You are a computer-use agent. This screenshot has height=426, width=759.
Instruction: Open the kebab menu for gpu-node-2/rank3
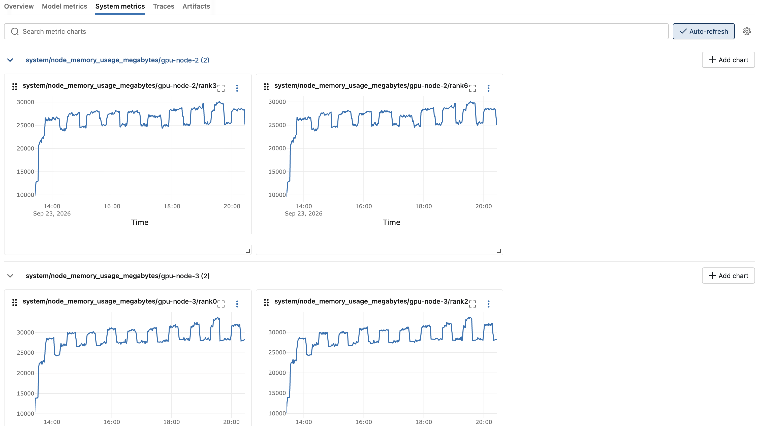(x=237, y=88)
